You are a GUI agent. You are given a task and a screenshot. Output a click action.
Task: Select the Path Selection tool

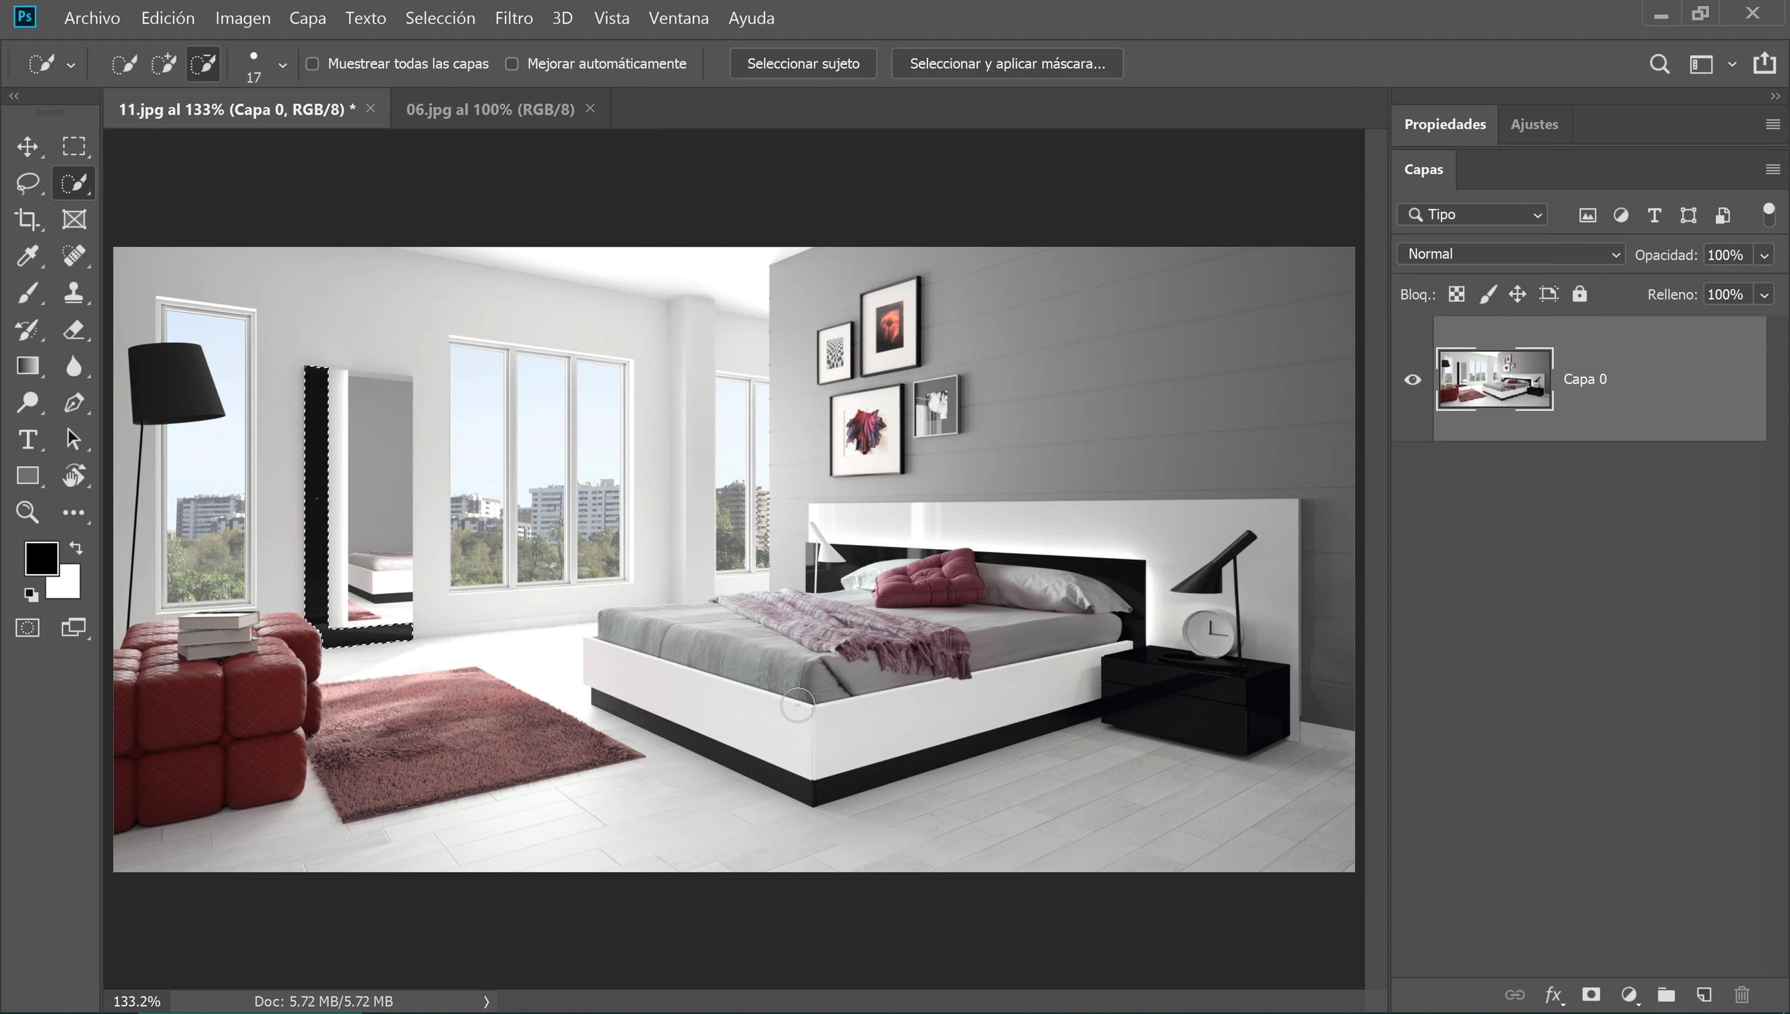[74, 439]
